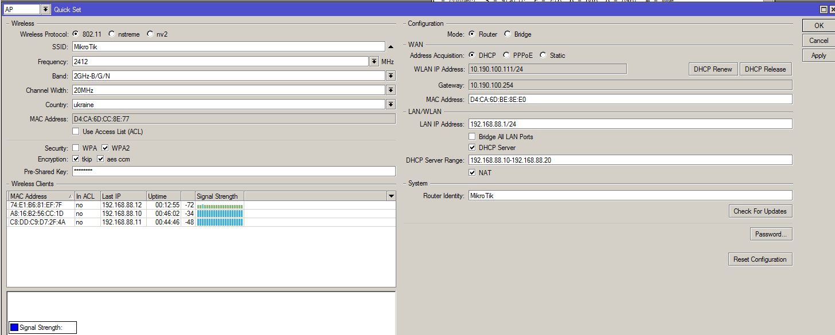
Task: Select Static address acquisition
Action: pyautogui.click(x=543, y=56)
